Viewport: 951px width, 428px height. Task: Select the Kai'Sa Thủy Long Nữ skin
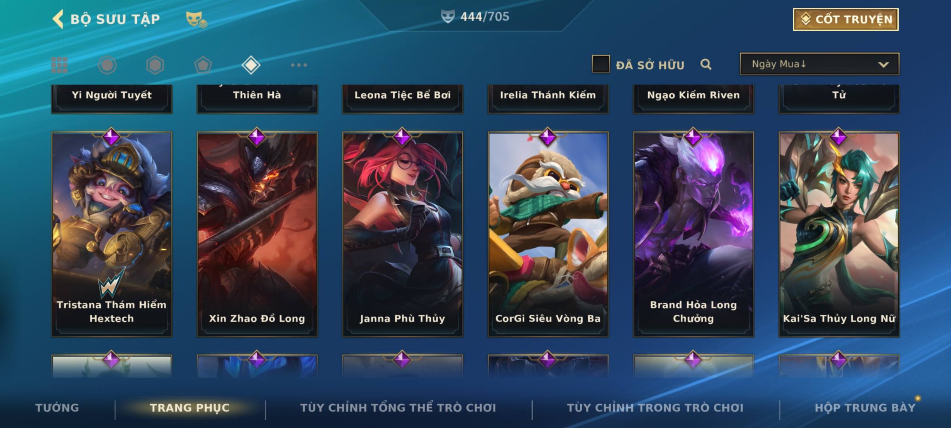pyautogui.click(x=839, y=234)
